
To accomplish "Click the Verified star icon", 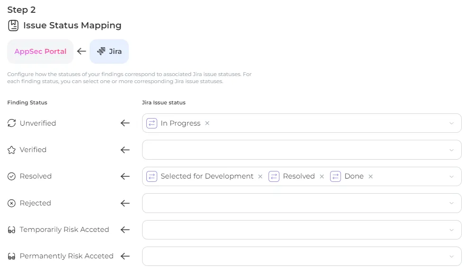I will click(x=12, y=150).
